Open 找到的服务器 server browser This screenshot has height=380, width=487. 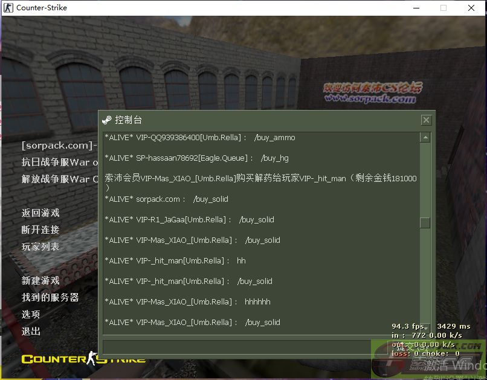click(50, 297)
